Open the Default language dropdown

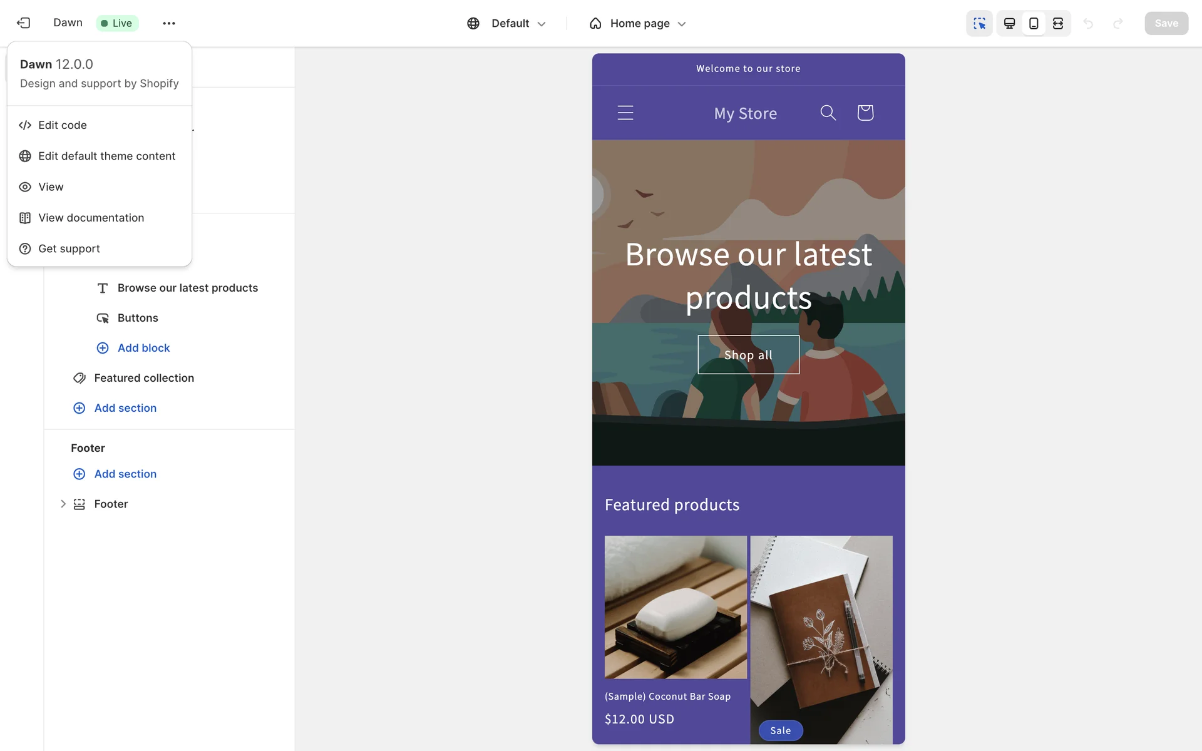[507, 23]
